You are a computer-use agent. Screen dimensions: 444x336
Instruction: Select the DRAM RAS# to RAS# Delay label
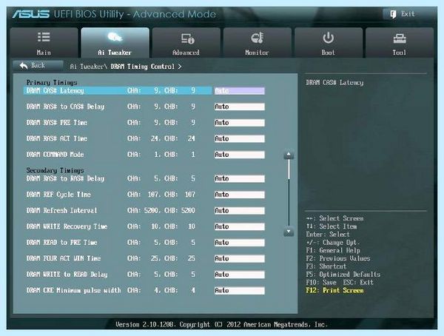click(65, 178)
